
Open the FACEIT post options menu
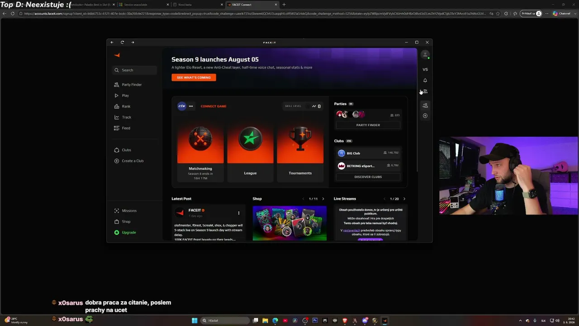point(239,213)
